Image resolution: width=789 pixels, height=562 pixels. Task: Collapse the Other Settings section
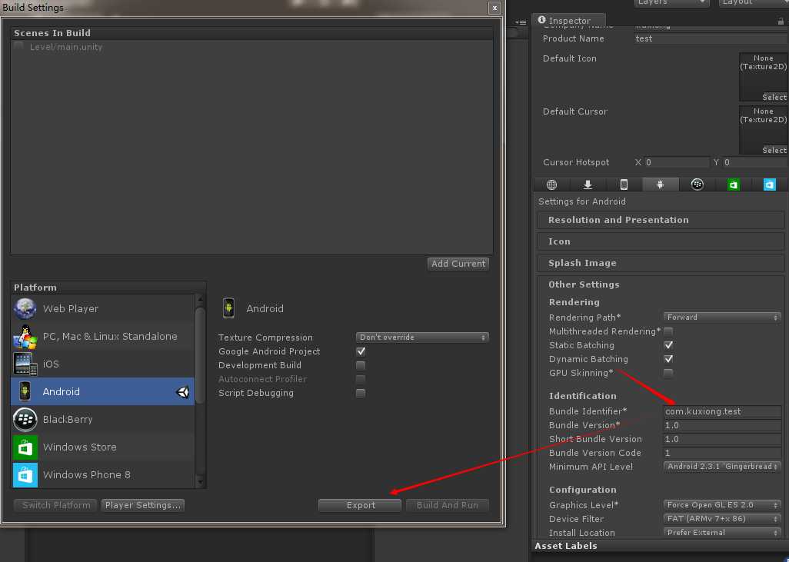660,284
